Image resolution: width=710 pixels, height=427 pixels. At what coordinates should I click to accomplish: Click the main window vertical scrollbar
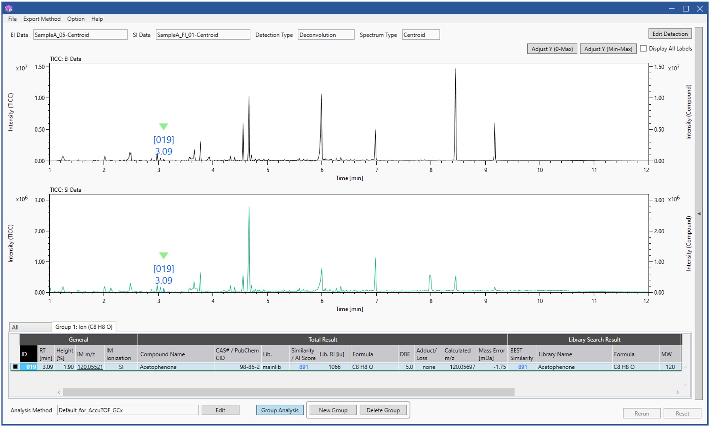pyautogui.click(x=699, y=214)
